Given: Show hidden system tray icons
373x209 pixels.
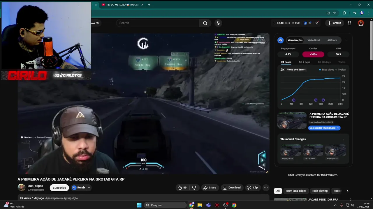Looking at the screenshot, I should tap(335, 205).
